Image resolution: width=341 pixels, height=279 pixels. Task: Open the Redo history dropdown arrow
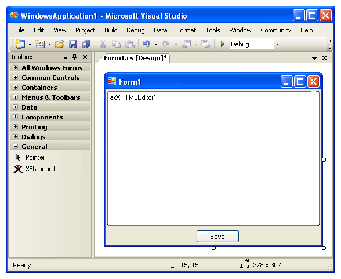176,44
